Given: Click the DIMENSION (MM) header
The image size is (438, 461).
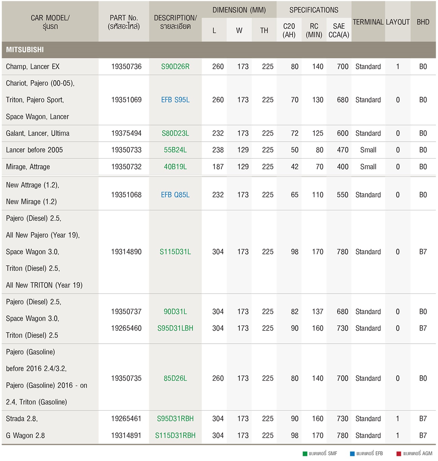Looking at the screenshot, I should coord(239,10).
